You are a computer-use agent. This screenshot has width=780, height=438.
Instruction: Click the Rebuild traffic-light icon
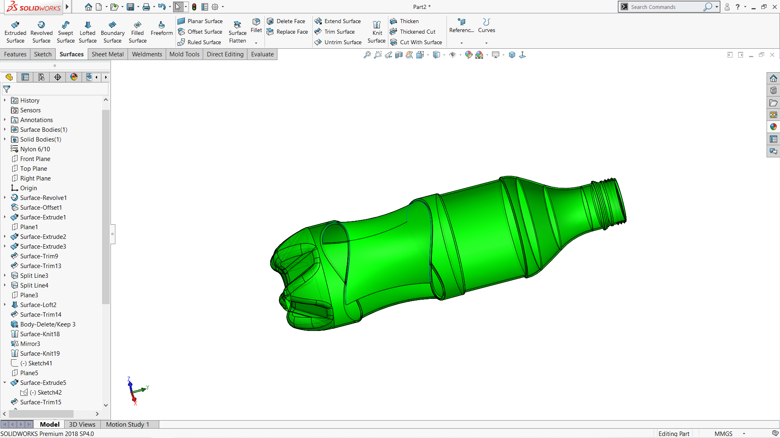[194, 7]
